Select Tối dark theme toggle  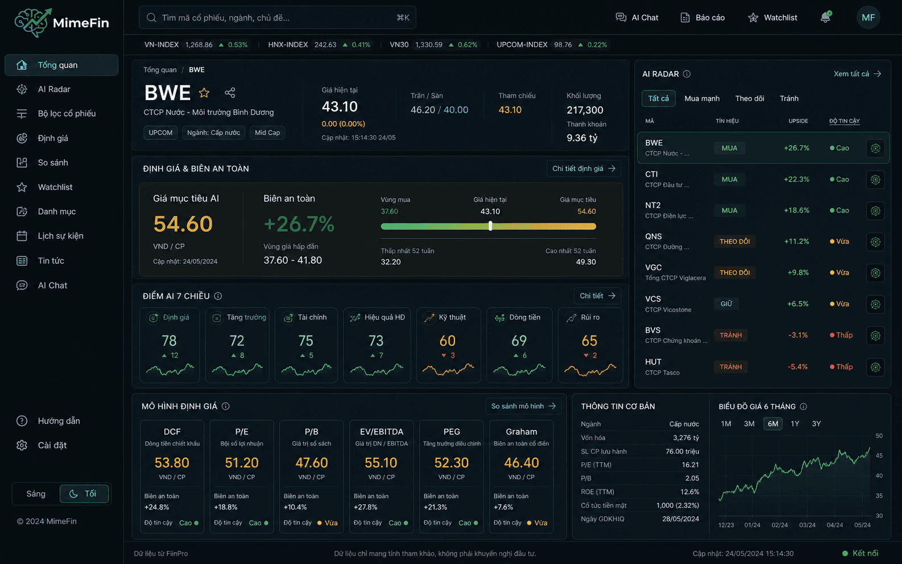click(x=84, y=494)
